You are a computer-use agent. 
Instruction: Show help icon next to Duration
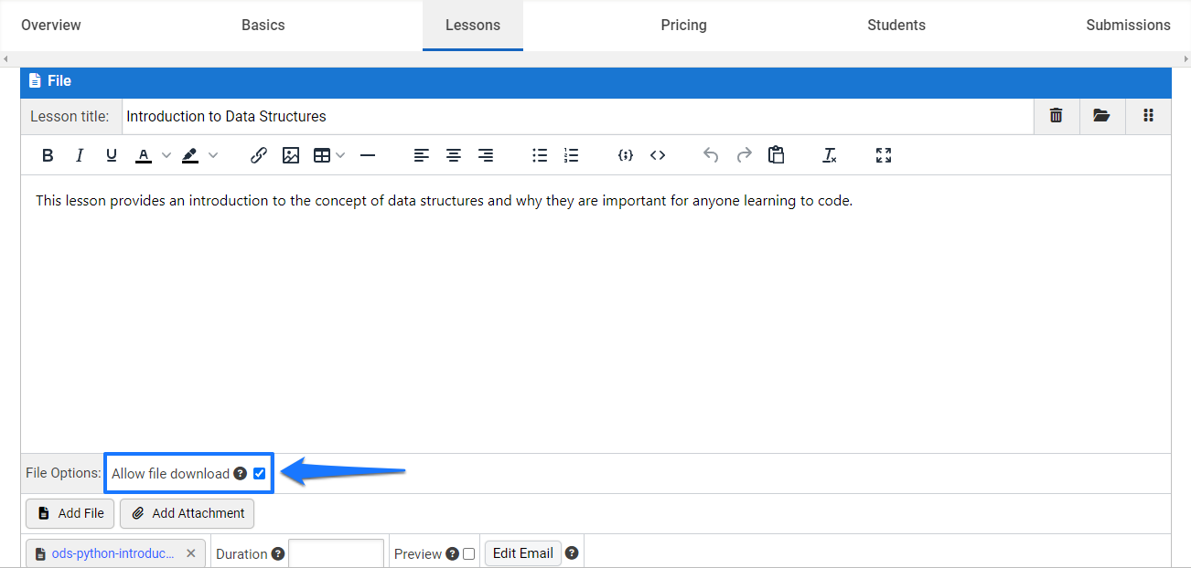point(278,553)
